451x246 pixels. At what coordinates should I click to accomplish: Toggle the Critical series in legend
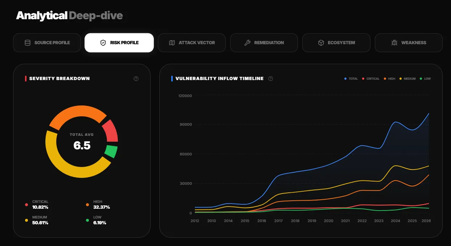370,79
